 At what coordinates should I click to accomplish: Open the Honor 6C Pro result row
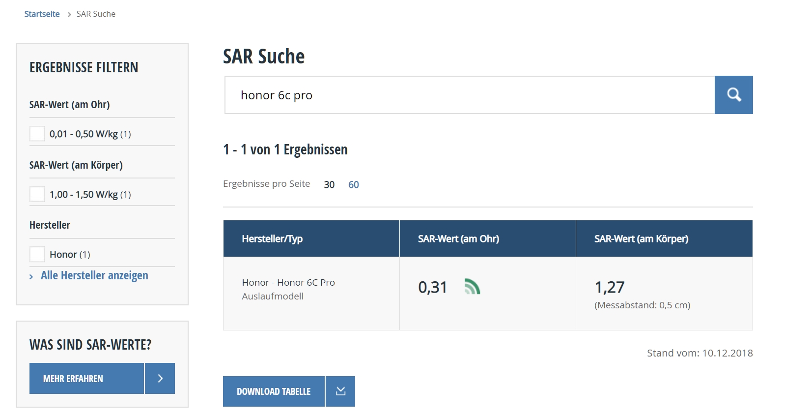point(288,283)
